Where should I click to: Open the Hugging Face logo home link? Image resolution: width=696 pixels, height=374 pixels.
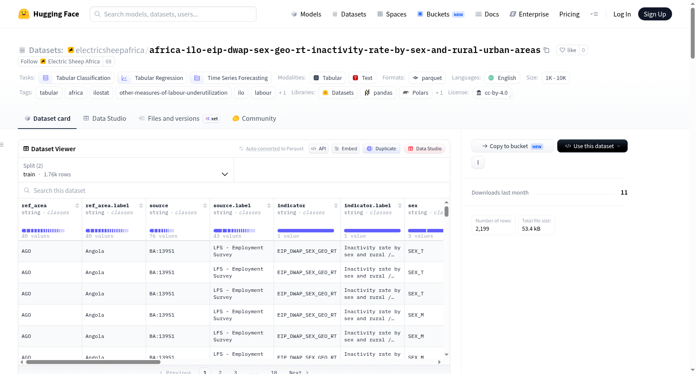(x=49, y=14)
